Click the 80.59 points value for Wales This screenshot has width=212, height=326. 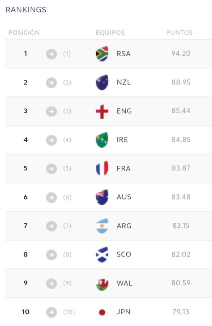point(181,283)
